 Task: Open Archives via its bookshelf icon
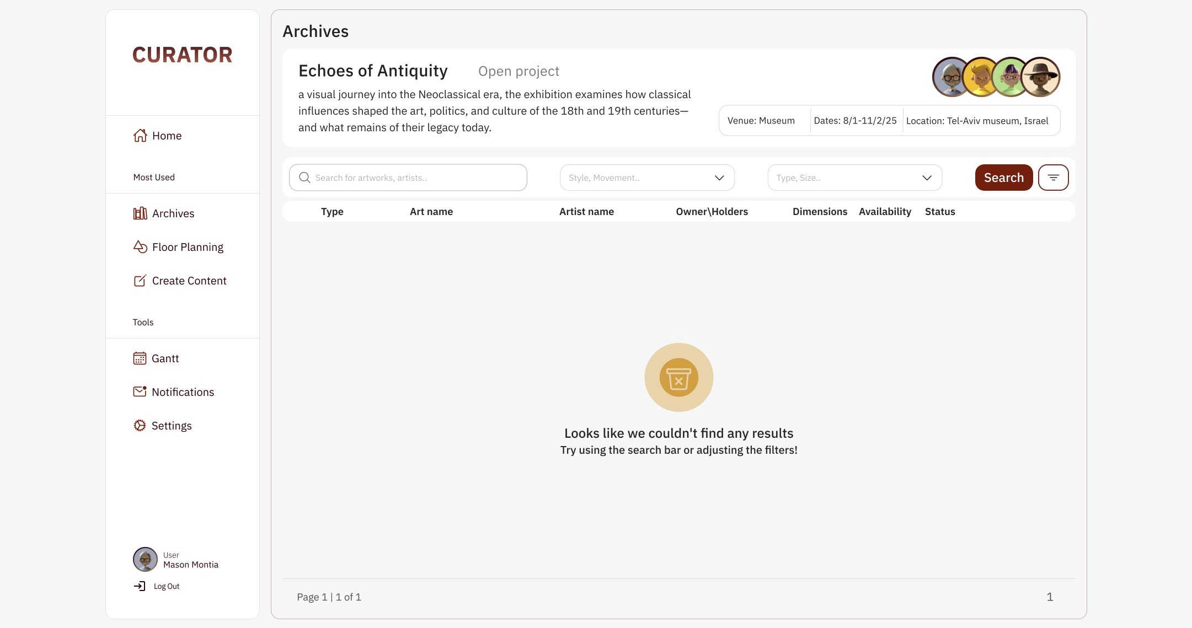(140, 213)
